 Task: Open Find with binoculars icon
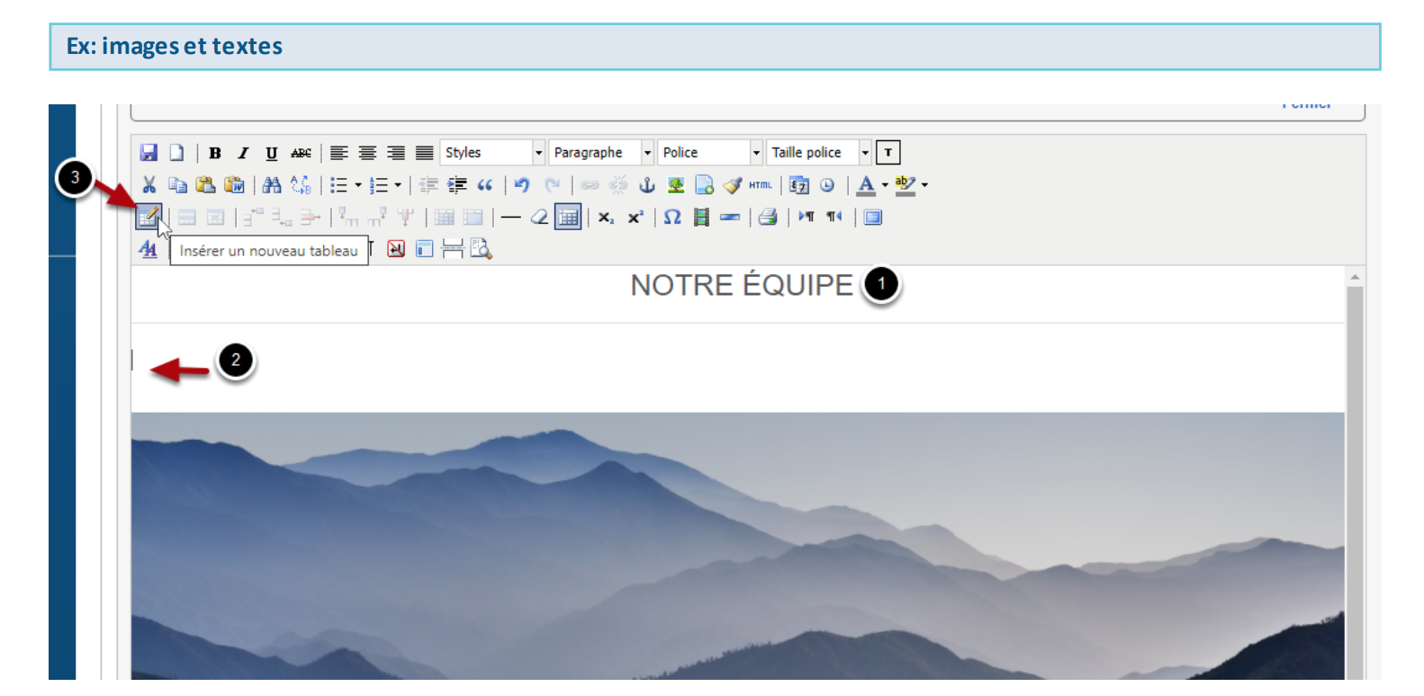point(272,185)
